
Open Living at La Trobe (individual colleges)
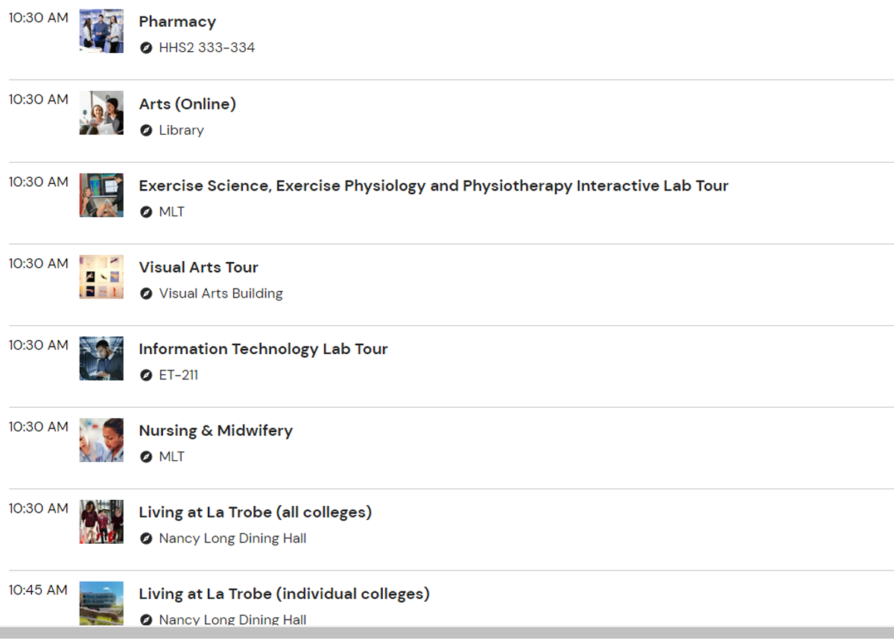click(x=285, y=594)
